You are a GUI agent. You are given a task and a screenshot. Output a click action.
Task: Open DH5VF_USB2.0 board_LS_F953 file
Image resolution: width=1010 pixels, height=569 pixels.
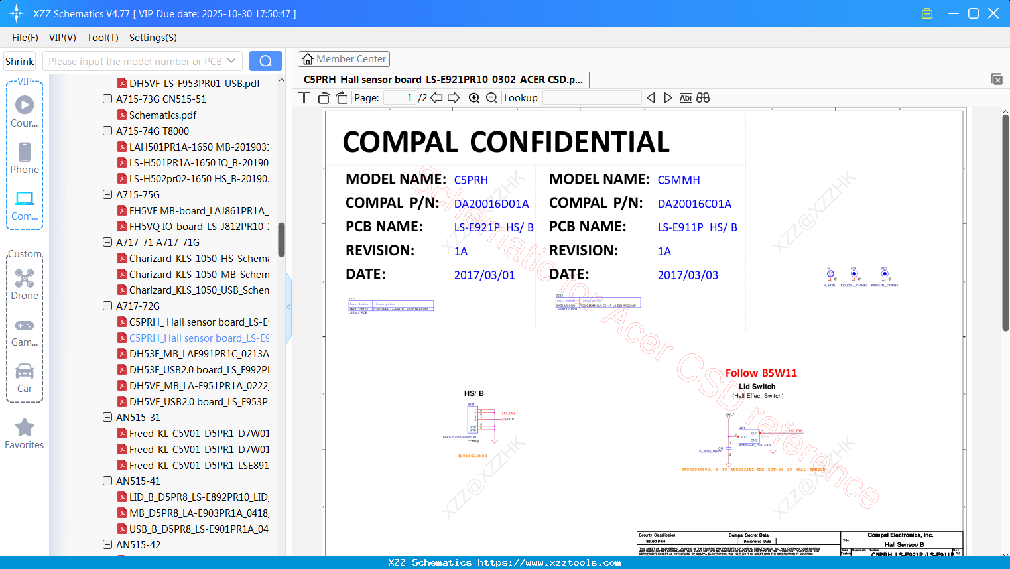[199, 401]
